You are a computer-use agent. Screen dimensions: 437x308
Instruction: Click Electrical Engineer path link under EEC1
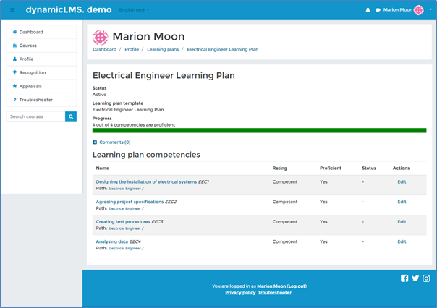click(124, 189)
